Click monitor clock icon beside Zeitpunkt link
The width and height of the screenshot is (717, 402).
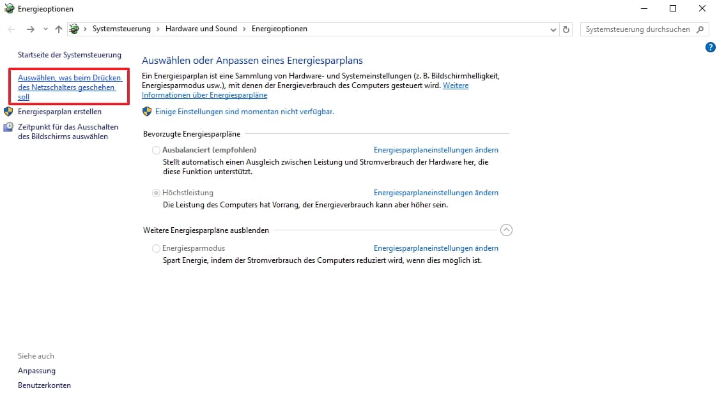(x=8, y=127)
